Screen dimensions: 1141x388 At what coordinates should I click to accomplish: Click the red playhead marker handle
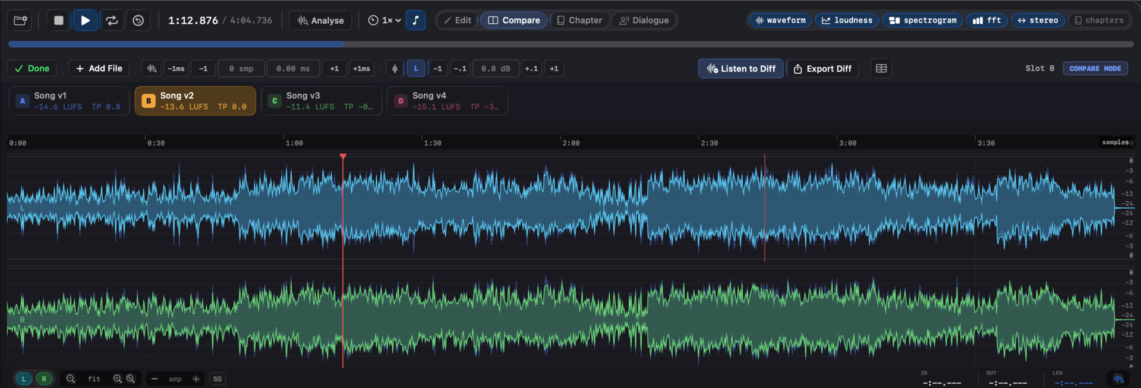click(343, 156)
